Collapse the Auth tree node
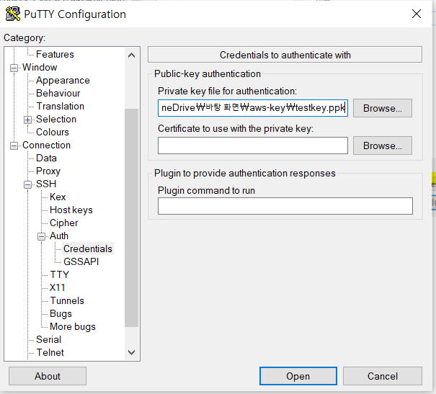Image resolution: width=436 pixels, height=394 pixels. click(x=41, y=236)
